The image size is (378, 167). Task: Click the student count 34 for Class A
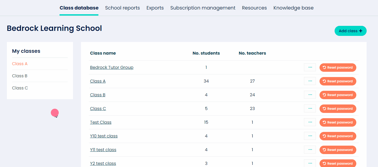click(x=206, y=81)
